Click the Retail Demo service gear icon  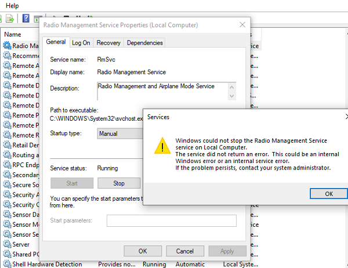click(7, 145)
